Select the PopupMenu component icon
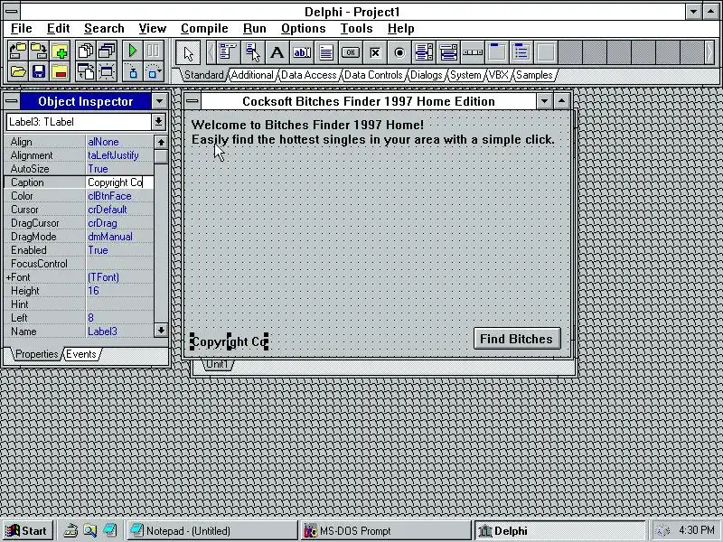This screenshot has width=723, height=542. click(252, 52)
